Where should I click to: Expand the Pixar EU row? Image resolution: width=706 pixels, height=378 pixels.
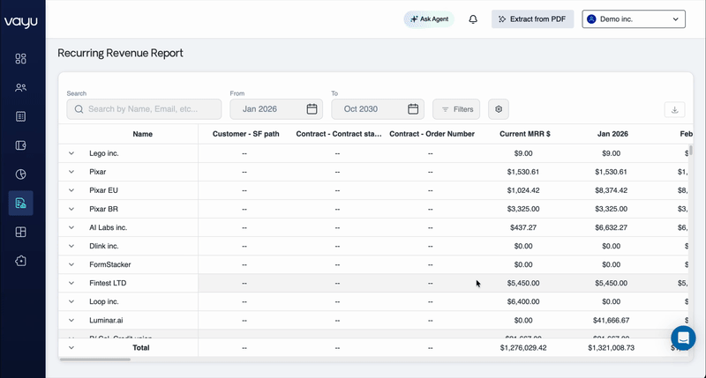click(71, 190)
